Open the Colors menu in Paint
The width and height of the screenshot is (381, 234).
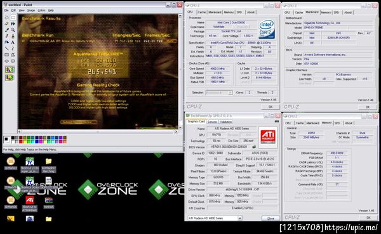41,10
